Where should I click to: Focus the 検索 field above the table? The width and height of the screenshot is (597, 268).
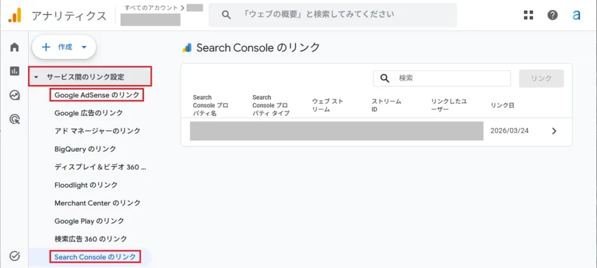[442, 79]
